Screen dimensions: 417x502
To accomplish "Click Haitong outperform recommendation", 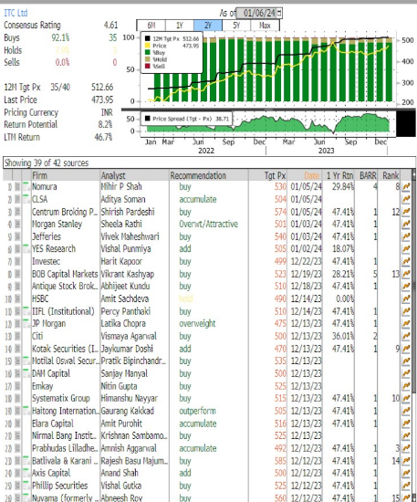I will point(197,411).
